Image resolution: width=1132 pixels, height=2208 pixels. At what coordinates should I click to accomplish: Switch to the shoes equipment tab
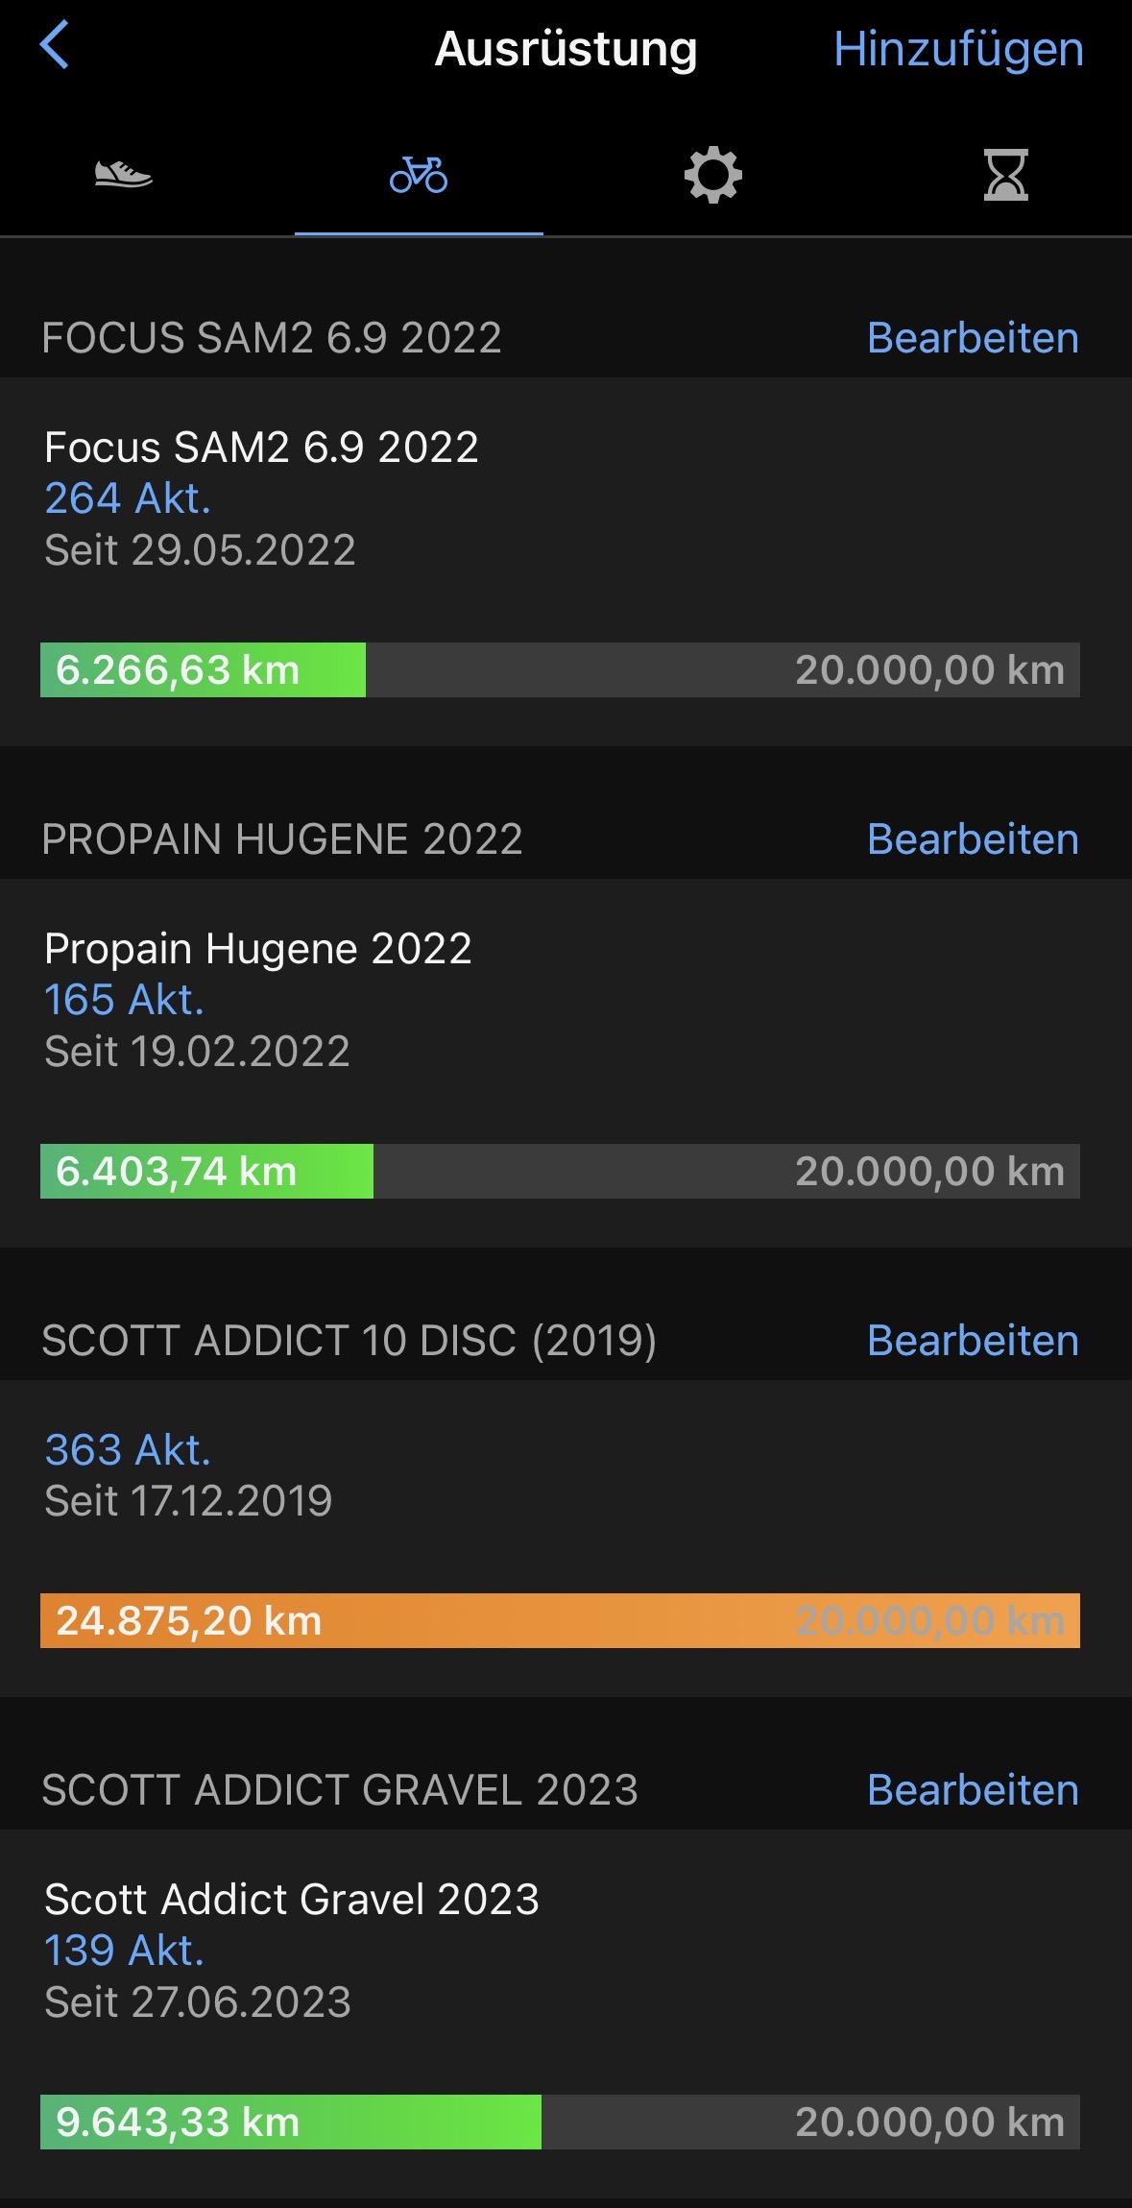124,175
